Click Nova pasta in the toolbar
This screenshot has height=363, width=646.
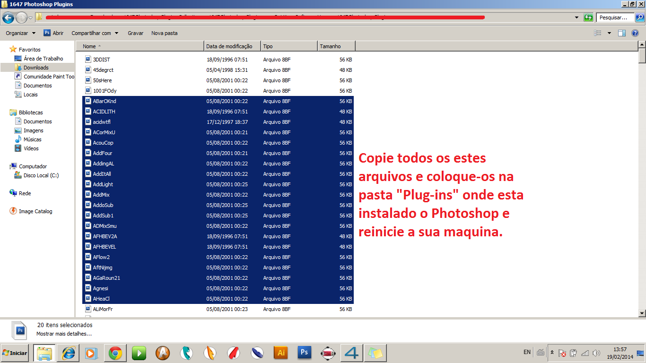point(165,33)
